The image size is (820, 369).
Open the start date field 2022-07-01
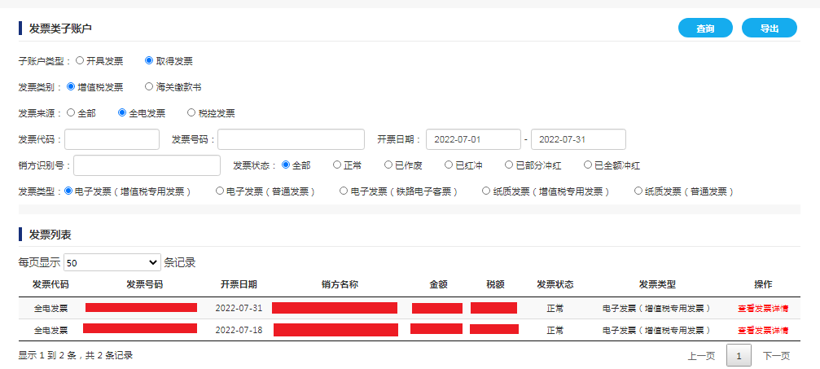click(473, 139)
